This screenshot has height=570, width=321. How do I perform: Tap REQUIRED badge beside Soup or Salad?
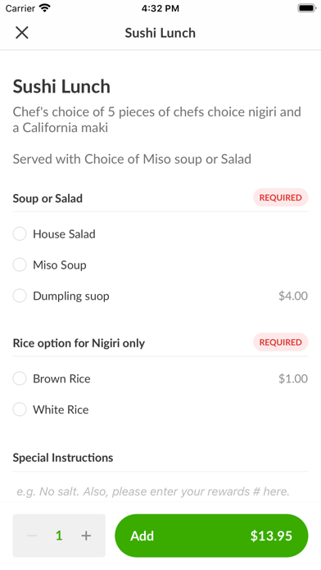(280, 197)
